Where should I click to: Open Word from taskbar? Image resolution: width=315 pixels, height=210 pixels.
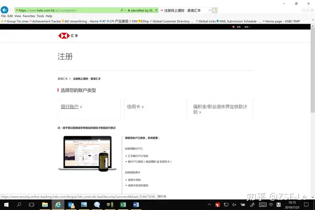[x=136, y=205]
